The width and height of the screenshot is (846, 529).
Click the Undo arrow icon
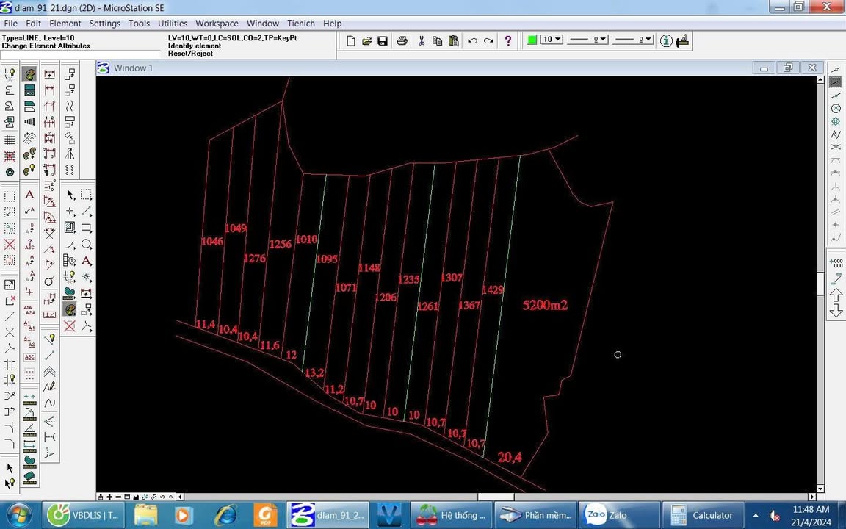pos(472,40)
